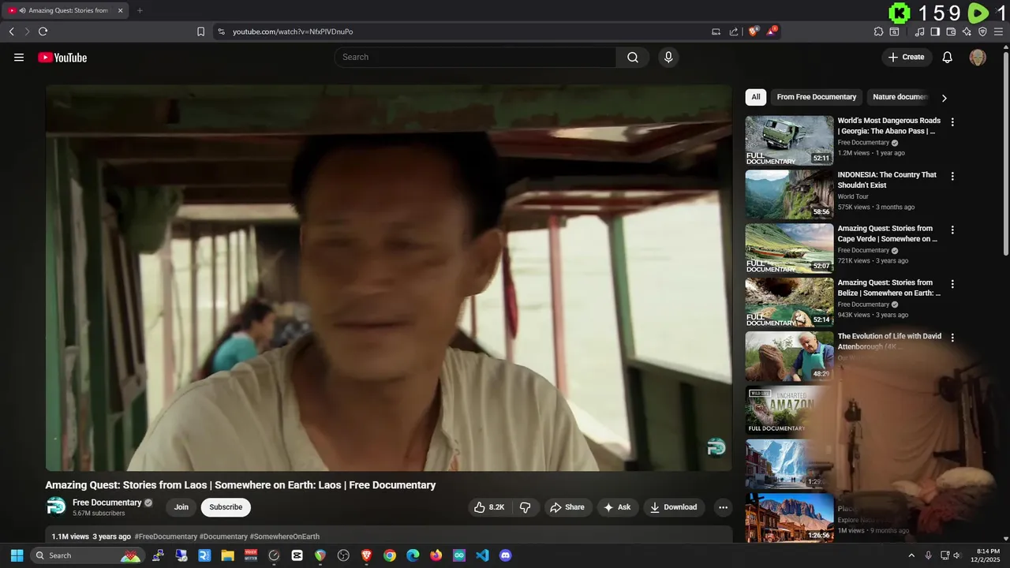Open the taskbar clock showing 8:14 PM

986,555
